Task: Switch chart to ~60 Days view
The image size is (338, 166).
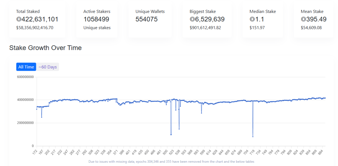Action: (x=48, y=67)
